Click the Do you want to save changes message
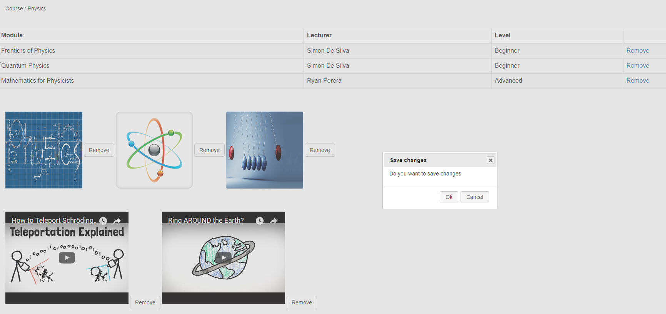 425,174
